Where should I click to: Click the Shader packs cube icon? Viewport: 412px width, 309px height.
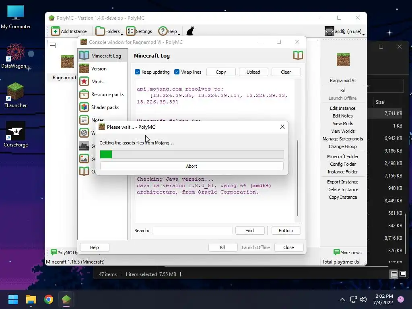[84, 107]
